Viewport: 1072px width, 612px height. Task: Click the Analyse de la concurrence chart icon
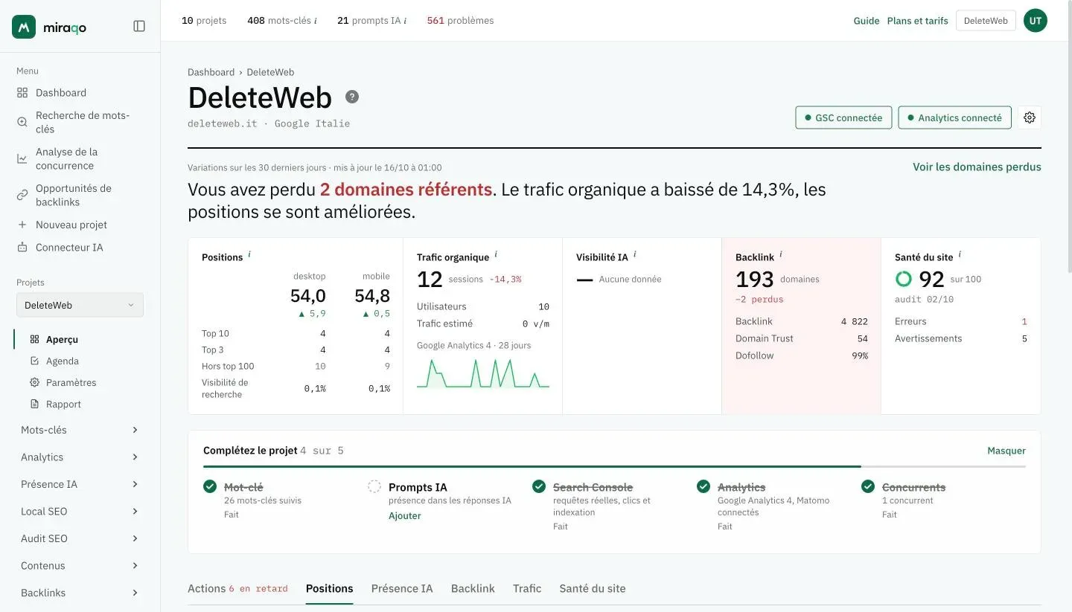[x=22, y=158]
